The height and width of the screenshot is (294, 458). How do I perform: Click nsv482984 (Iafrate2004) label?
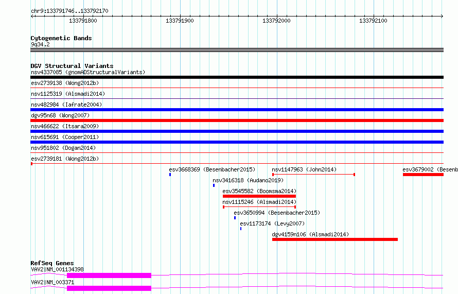[66, 105]
